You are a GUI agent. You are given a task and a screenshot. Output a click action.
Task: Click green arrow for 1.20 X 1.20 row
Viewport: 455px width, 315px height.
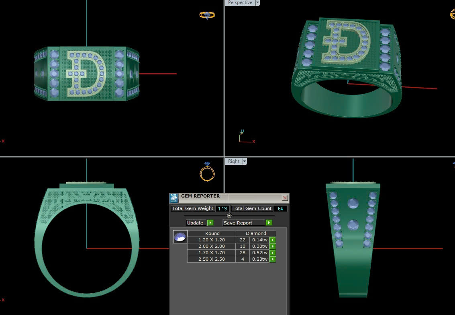tap(273, 240)
